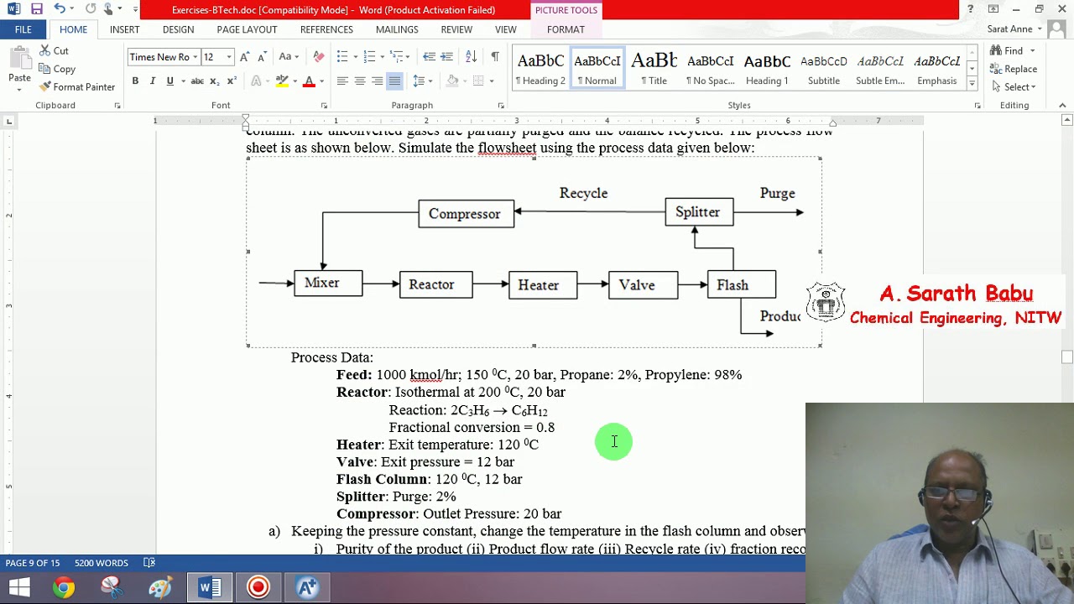
Task: Open Change Case dropdown
Action: tap(289, 57)
